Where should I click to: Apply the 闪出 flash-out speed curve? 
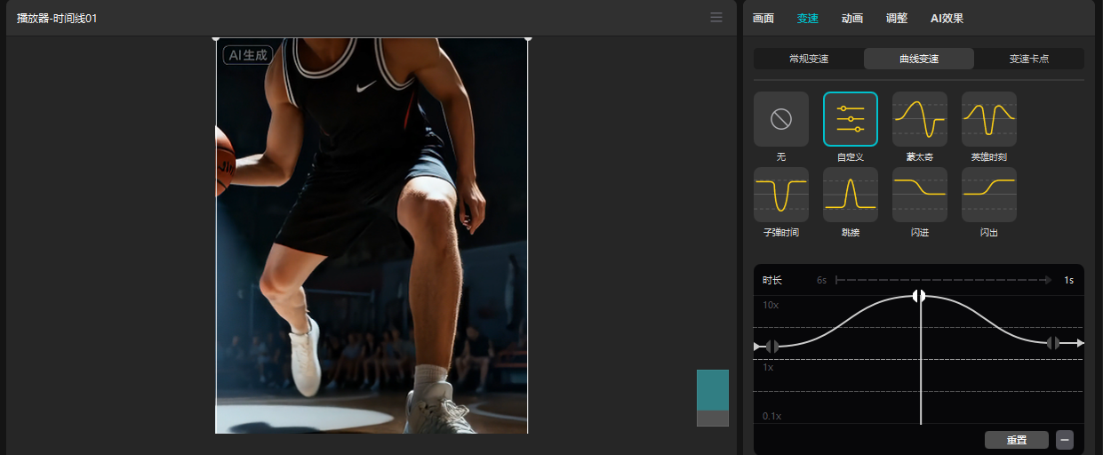point(988,195)
